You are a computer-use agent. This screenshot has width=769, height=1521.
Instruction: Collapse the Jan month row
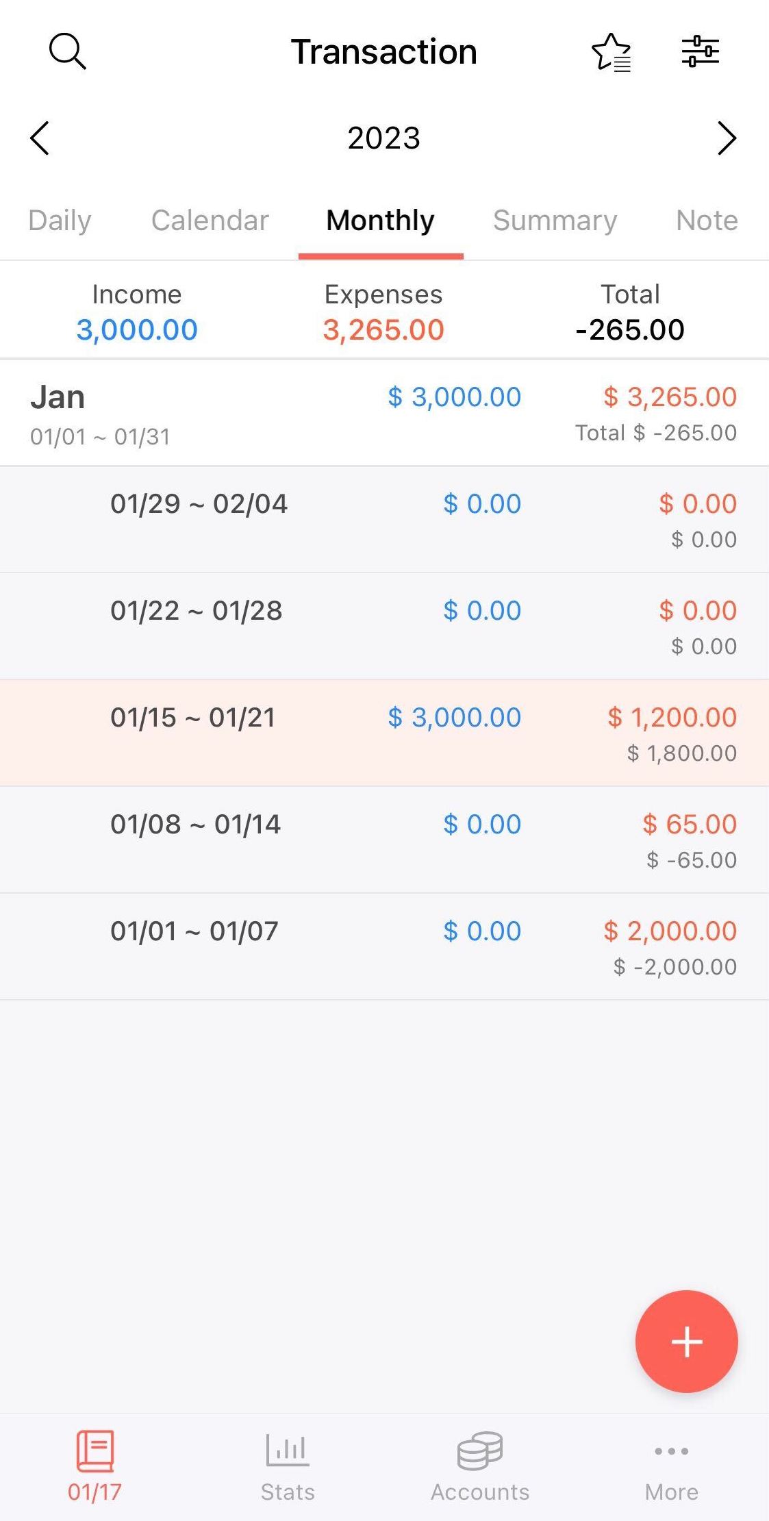(x=384, y=413)
